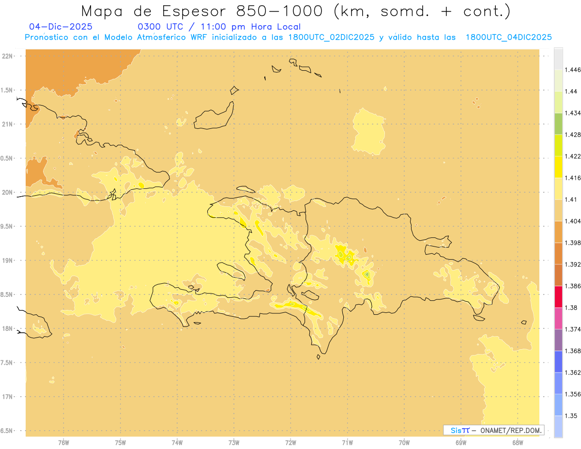Click the purple band in the color legend
Screen dimensions: 581x449
(558, 340)
